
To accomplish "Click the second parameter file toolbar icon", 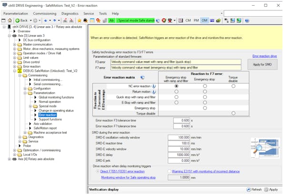I will coord(71,20).
